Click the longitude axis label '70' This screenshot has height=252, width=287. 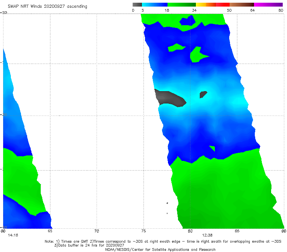click(x=97, y=231)
